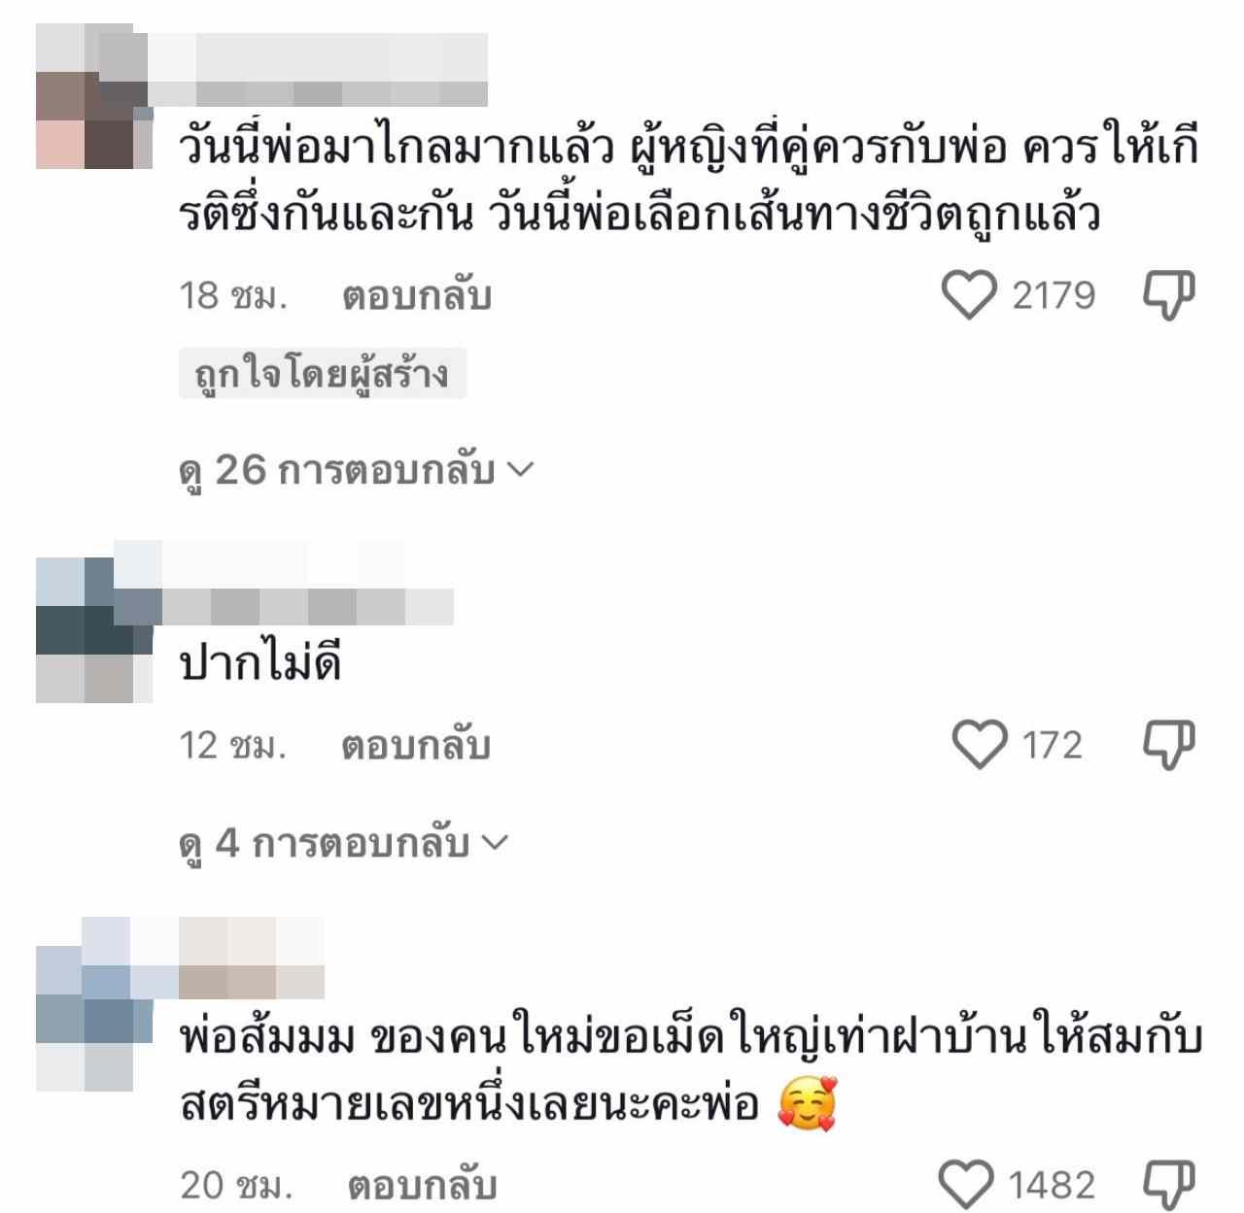Dislike the ปากไม่ดี comment

[1168, 745]
